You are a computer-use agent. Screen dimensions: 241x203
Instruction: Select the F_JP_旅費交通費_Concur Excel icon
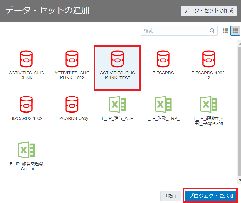click(26, 150)
